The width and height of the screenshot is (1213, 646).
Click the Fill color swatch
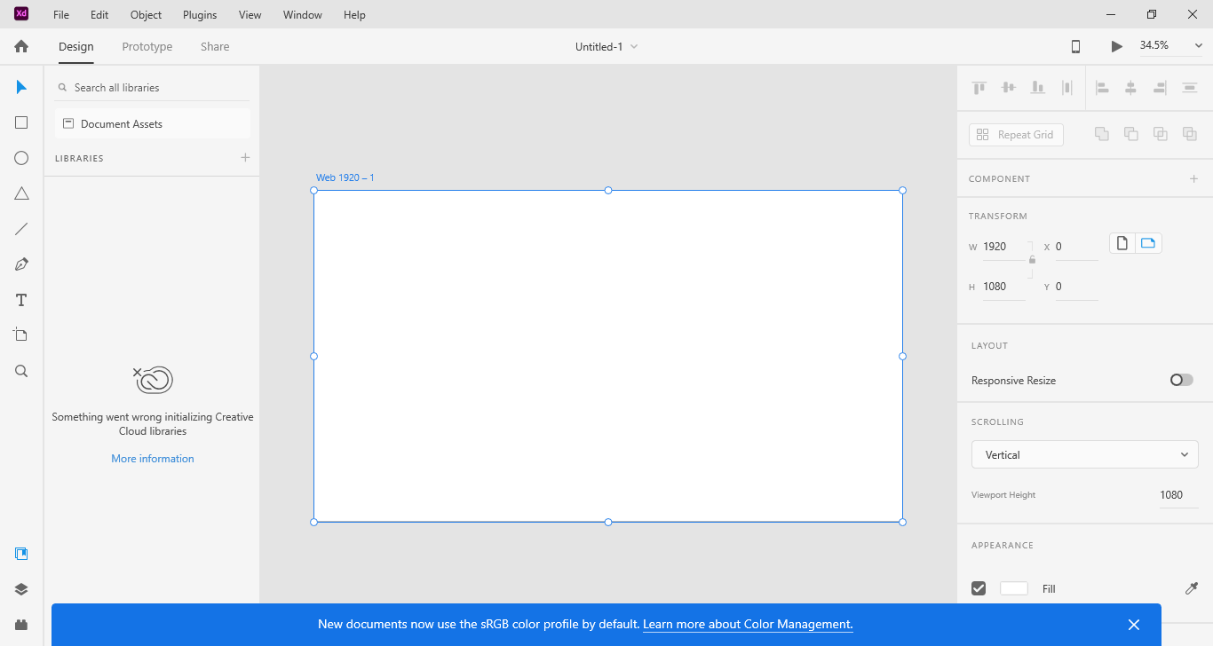pyautogui.click(x=1013, y=587)
